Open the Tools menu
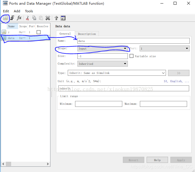Screen dimensions: 195x172 click(29, 11)
